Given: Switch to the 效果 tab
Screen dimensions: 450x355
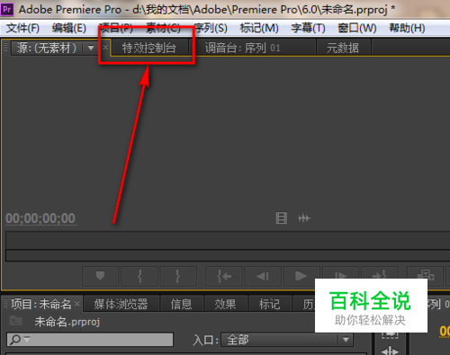Looking at the screenshot, I should click(x=225, y=304).
